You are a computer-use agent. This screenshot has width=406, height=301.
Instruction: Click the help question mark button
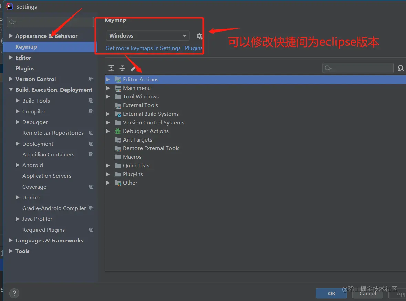tap(14, 293)
